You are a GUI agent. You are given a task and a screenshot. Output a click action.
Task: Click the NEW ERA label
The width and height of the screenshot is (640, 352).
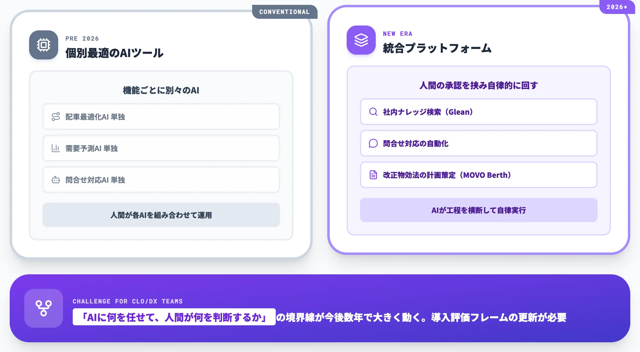(398, 34)
